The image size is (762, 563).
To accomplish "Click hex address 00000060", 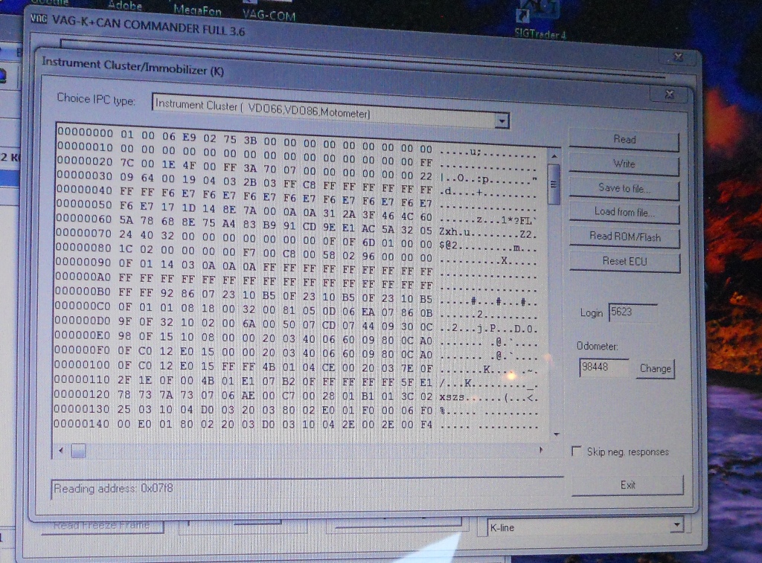I will pyautogui.click(x=84, y=219).
